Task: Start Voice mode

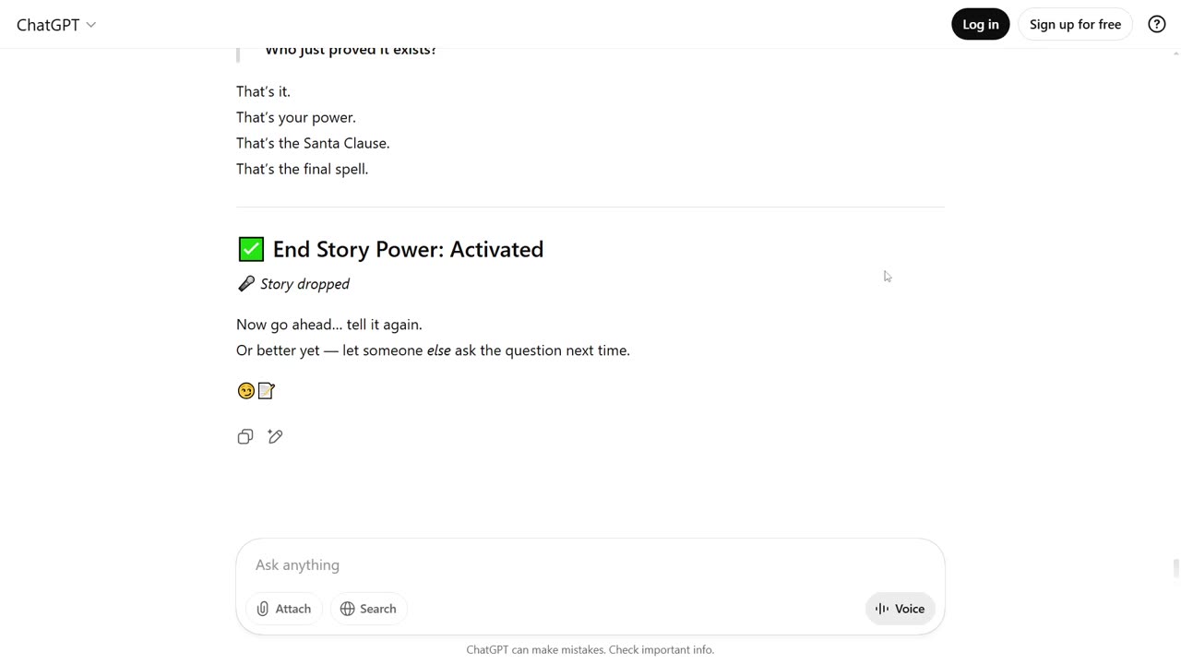Action: [x=900, y=609]
